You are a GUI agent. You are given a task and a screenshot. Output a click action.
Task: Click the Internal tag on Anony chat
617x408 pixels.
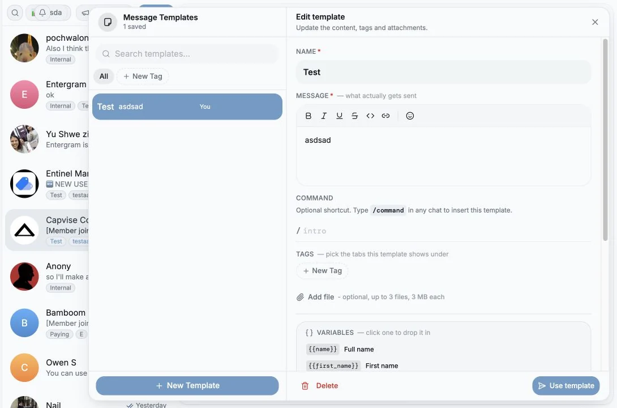click(x=61, y=288)
